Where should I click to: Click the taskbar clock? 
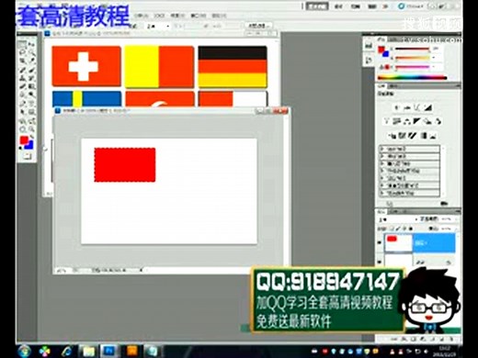click(445, 351)
